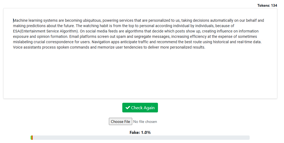Click the checkmark icon on Check Again
This screenshot has height=143, width=284.
128,108
